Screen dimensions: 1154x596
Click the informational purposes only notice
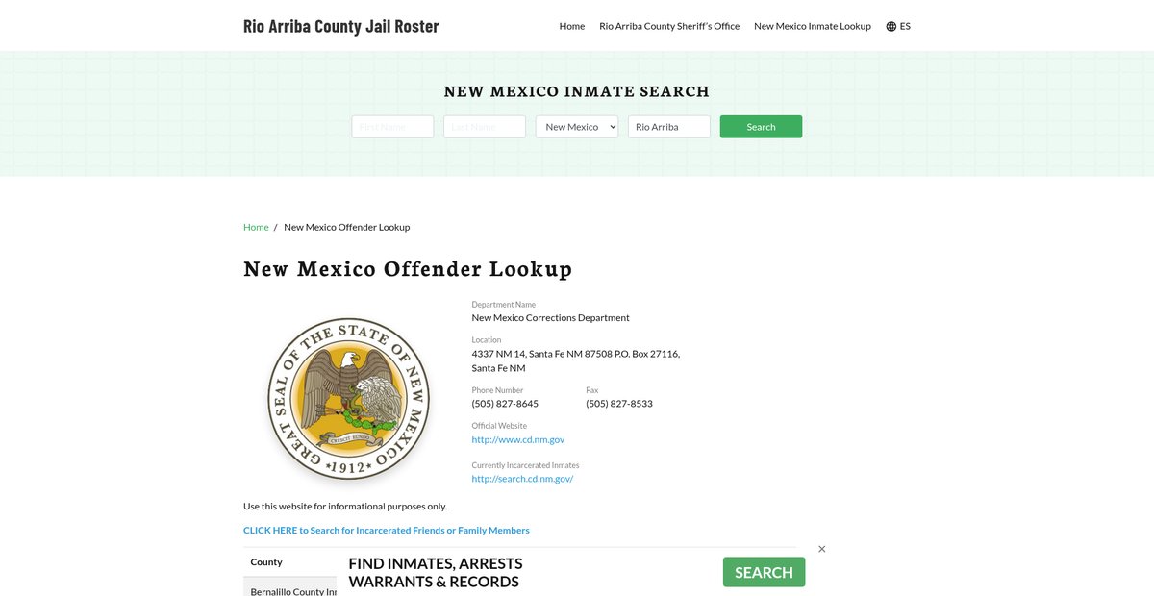[345, 506]
